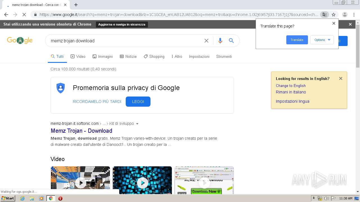Close the English results notice
Image resolution: width=360 pixels, height=202 pixels.
tap(341, 79)
